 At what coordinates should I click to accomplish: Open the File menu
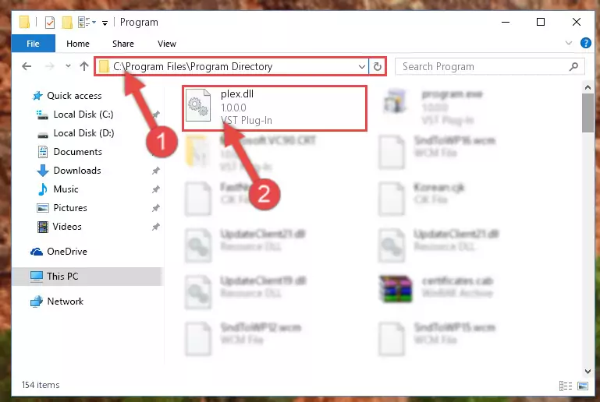pos(33,44)
